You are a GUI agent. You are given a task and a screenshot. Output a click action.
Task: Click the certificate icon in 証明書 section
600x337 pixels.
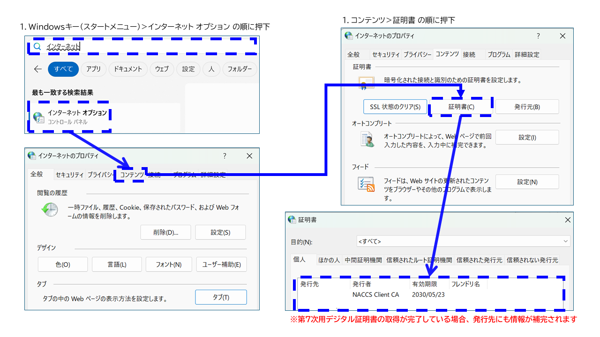(366, 83)
